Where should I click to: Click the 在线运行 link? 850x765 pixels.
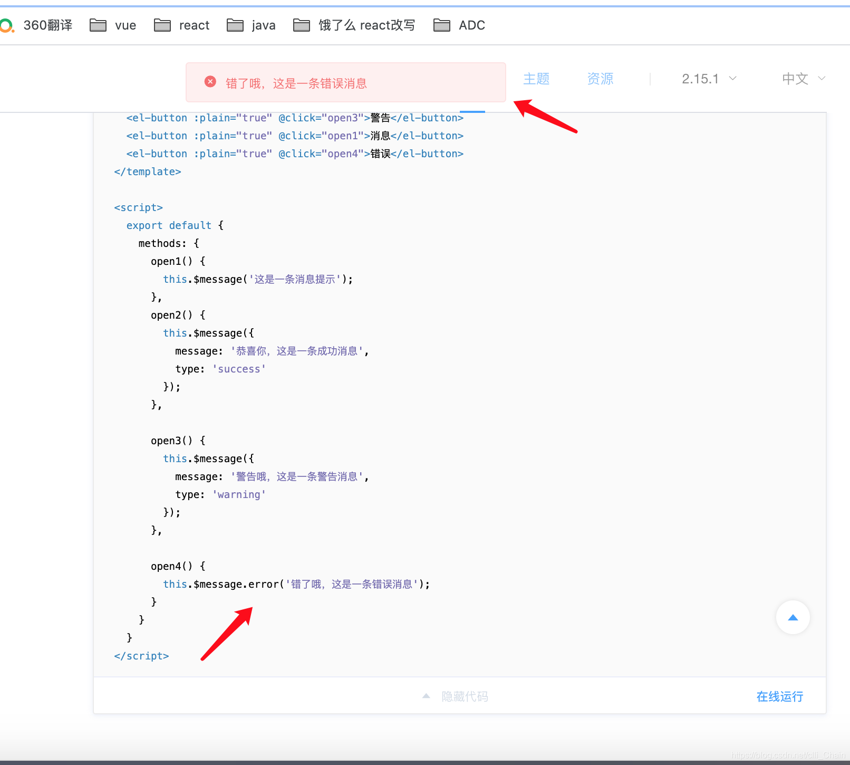pyautogui.click(x=780, y=696)
